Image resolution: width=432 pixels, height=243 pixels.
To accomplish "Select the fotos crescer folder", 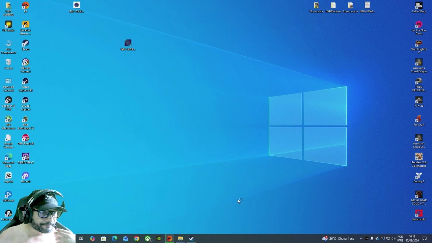I will click(x=350, y=7).
